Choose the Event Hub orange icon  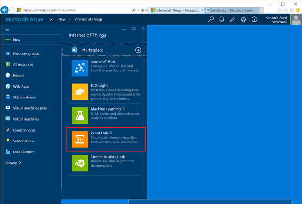coord(80,139)
